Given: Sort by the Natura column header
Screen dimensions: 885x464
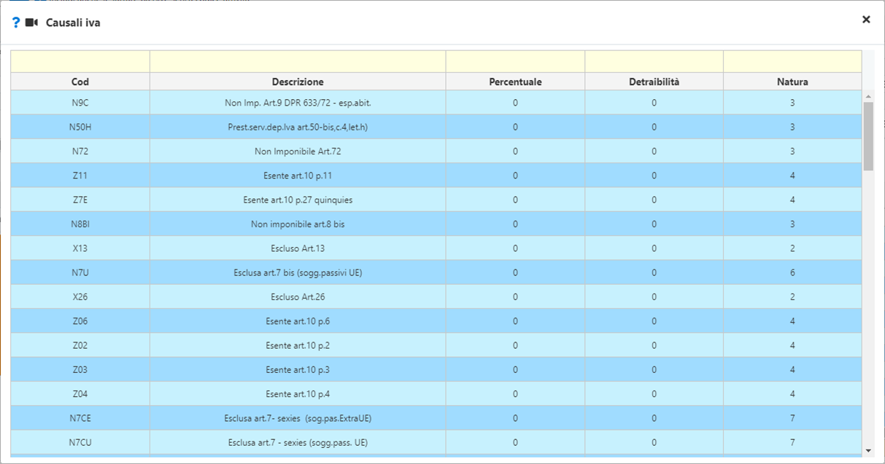Looking at the screenshot, I should (792, 82).
